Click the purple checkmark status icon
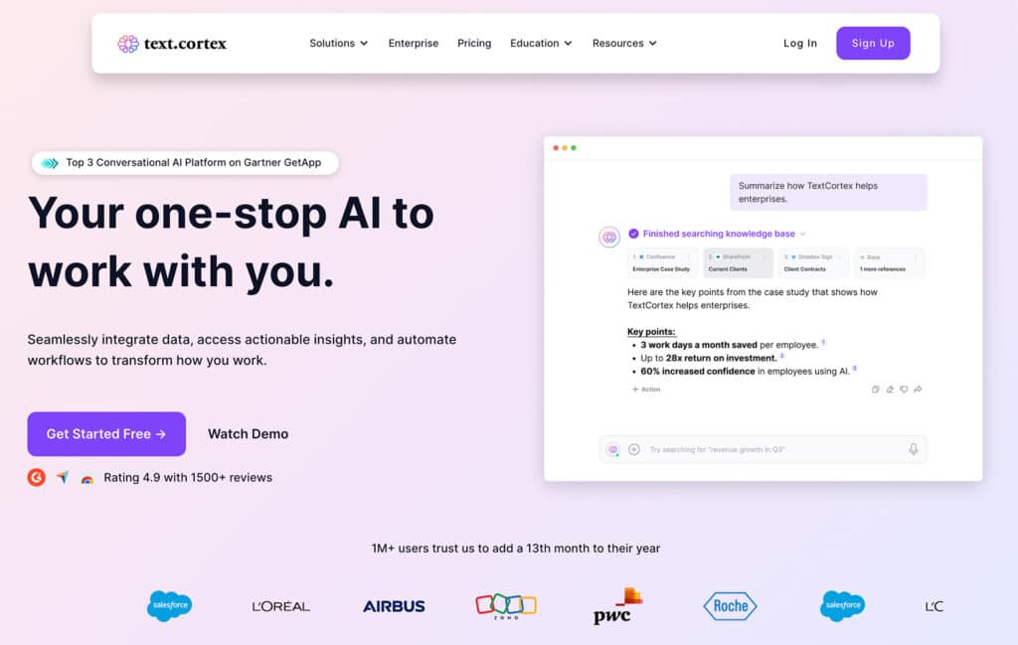Screen dimensions: 1018x645 coord(633,234)
